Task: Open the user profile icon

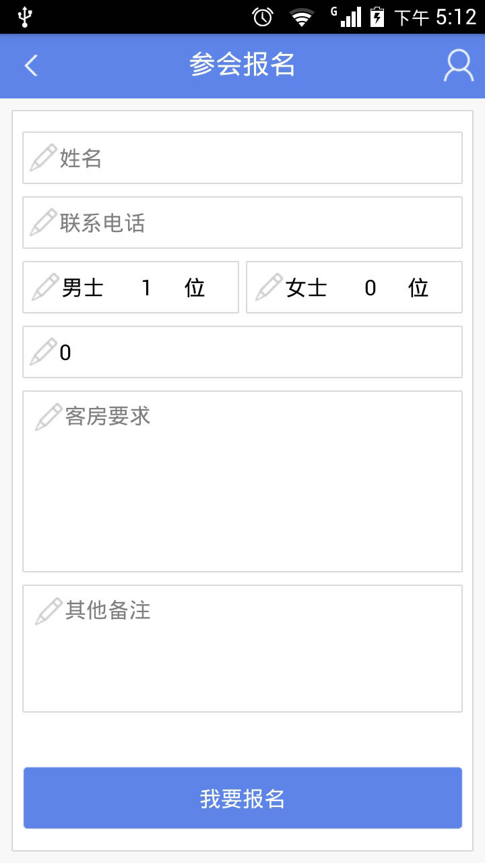Action: (x=458, y=65)
